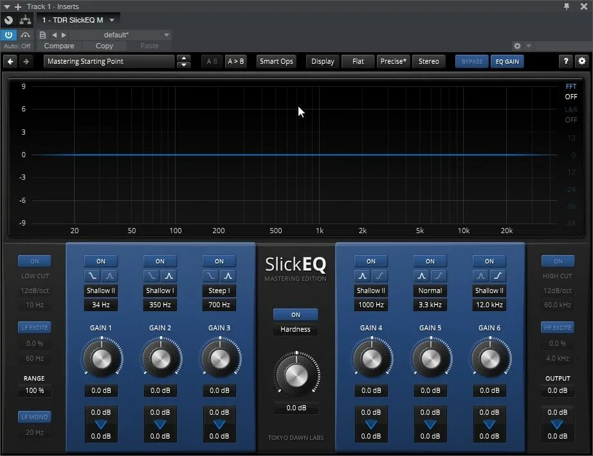Select high-shelf filter shape for Band 6
This screenshot has height=456, width=593.
(498, 276)
